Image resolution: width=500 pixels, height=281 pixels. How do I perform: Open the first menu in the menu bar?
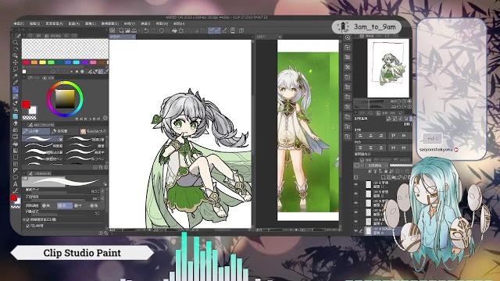[19, 23]
